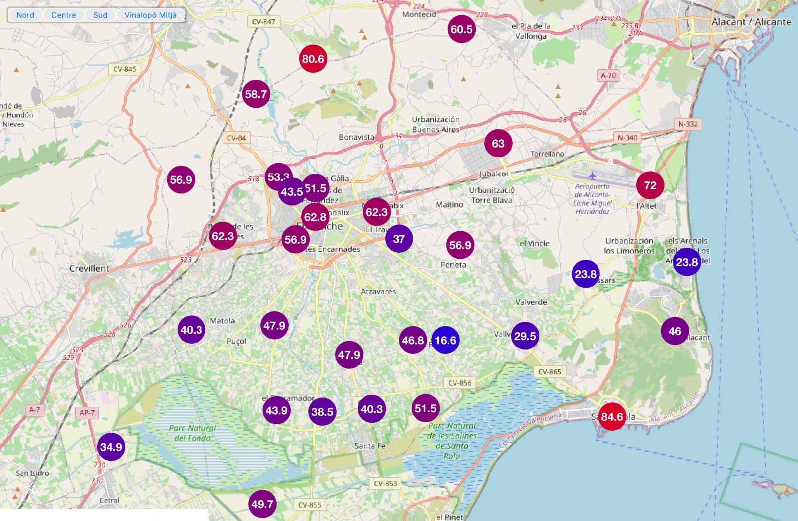Image resolution: width=798 pixels, height=521 pixels.
Task: Click the 34.9 marker near San Isidro
Action: pyautogui.click(x=111, y=447)
